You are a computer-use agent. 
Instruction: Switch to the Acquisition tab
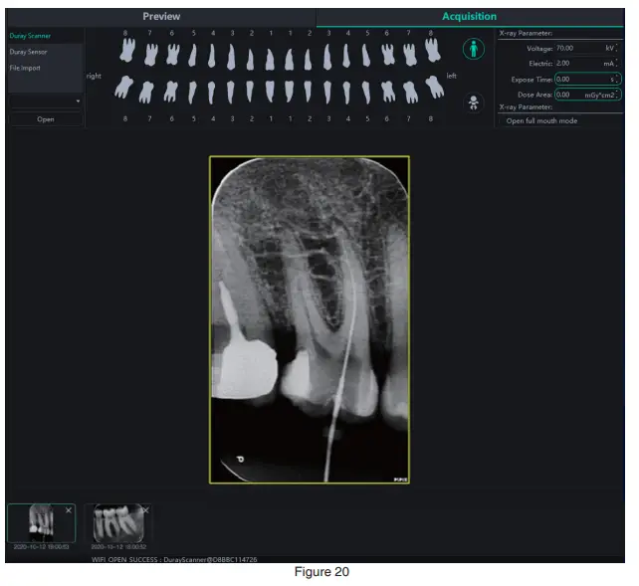470,17
